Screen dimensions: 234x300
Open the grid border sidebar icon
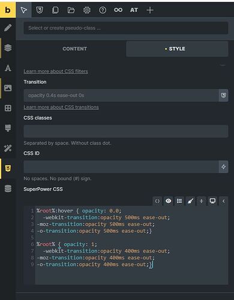[8, 108]
